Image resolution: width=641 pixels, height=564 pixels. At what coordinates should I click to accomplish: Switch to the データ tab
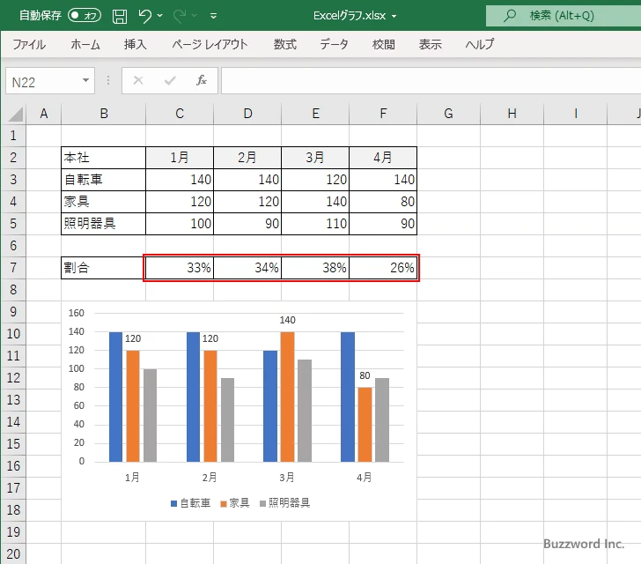point(334,44)
